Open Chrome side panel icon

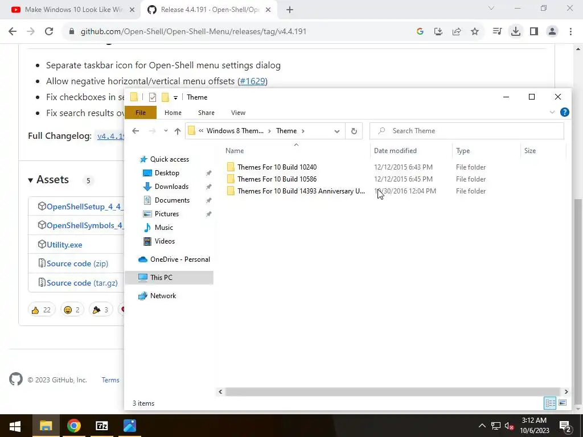click(534, 32)
